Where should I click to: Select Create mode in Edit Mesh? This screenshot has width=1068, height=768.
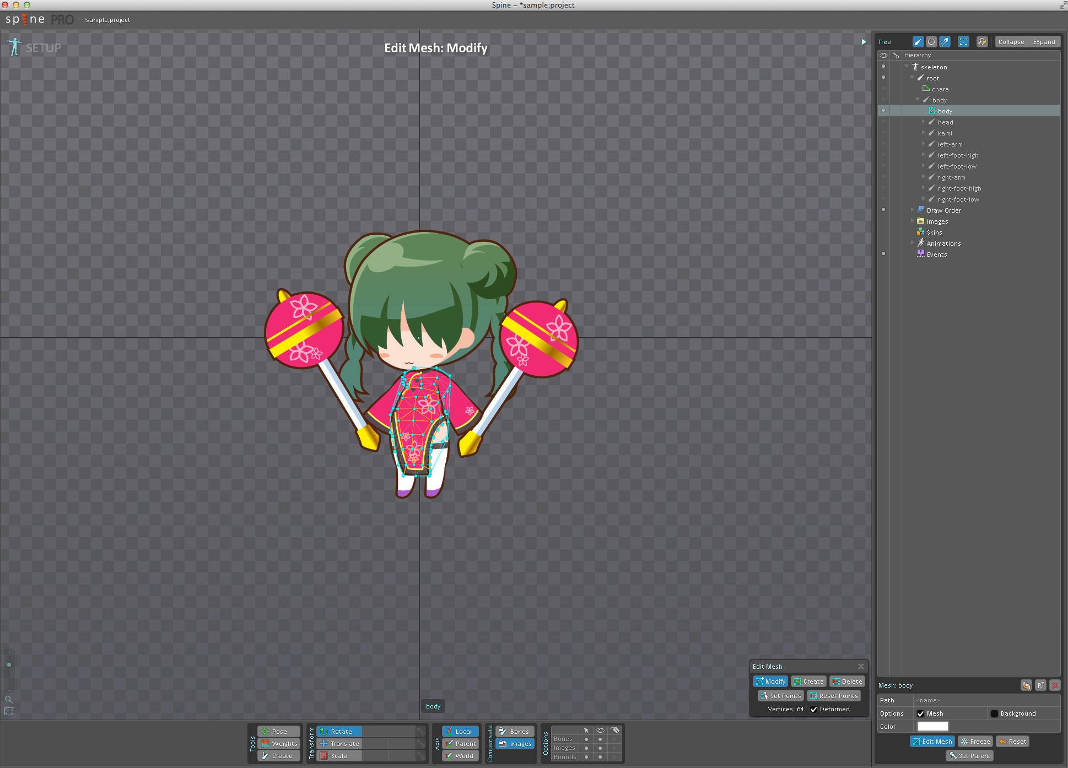[x=808, y=682]
